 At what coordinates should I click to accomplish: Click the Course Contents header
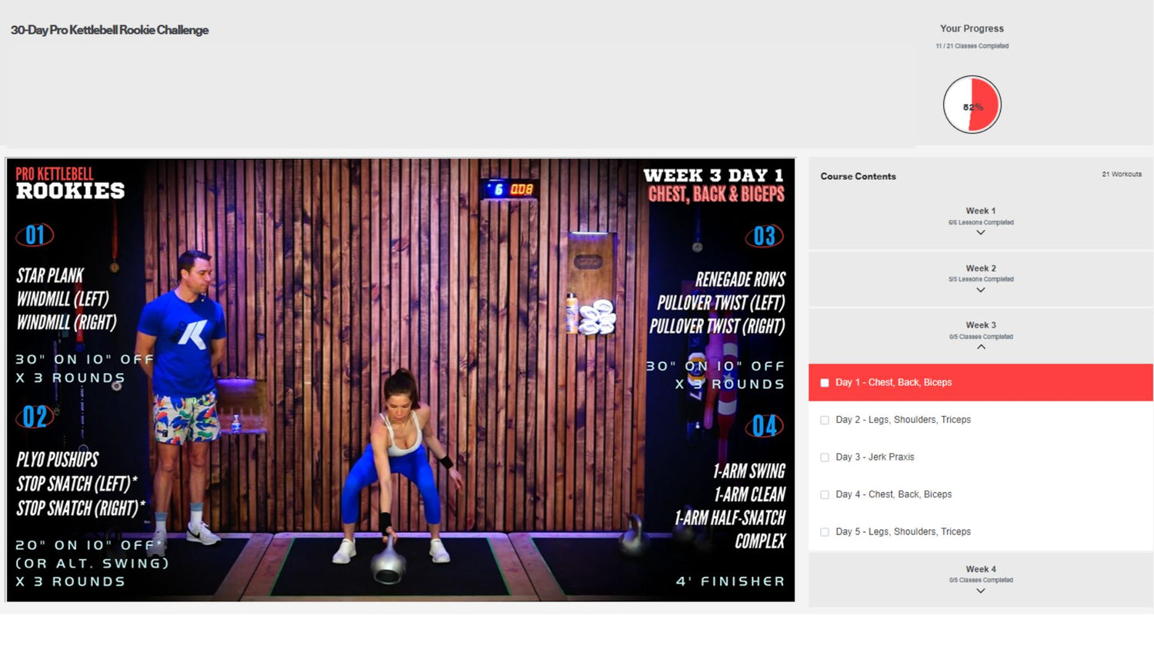click(x=858, y=176)
